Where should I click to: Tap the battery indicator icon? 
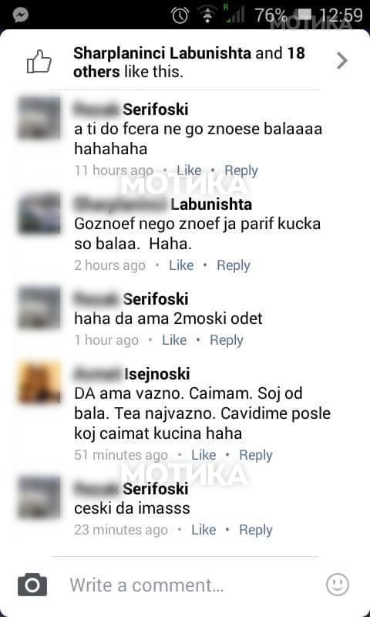pyautogui.click(x=304, y=15)
